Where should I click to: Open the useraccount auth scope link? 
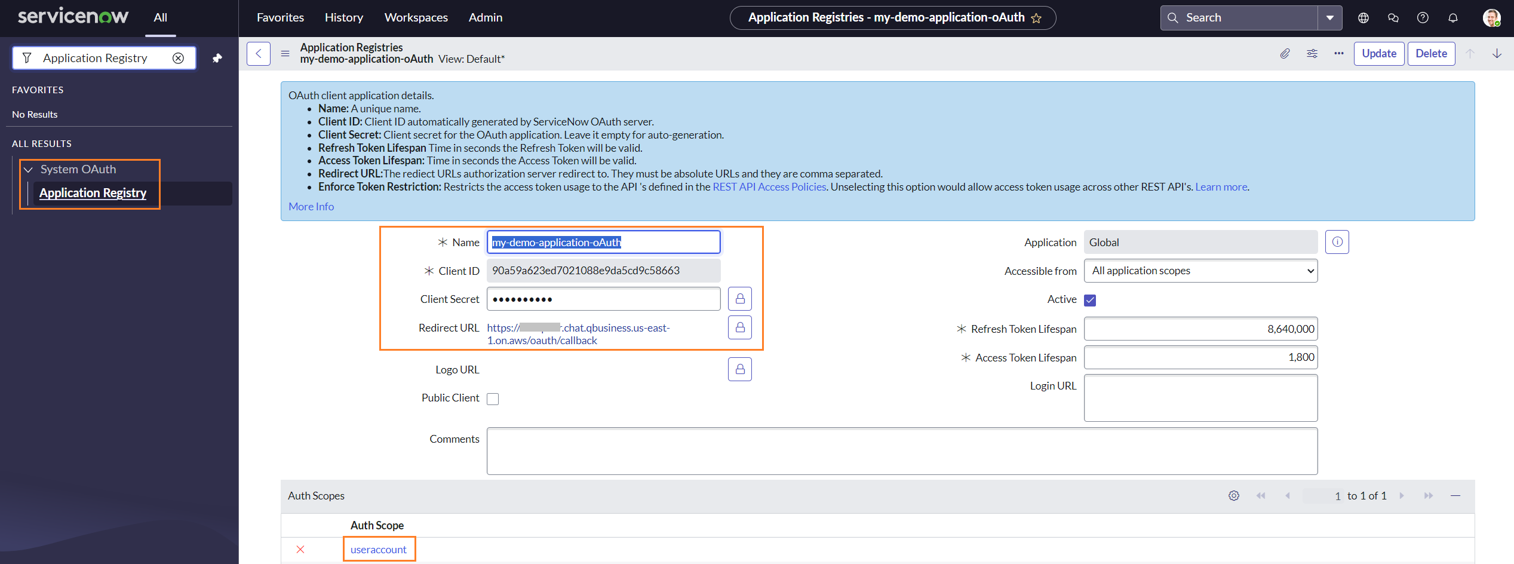tap(379, 549)
